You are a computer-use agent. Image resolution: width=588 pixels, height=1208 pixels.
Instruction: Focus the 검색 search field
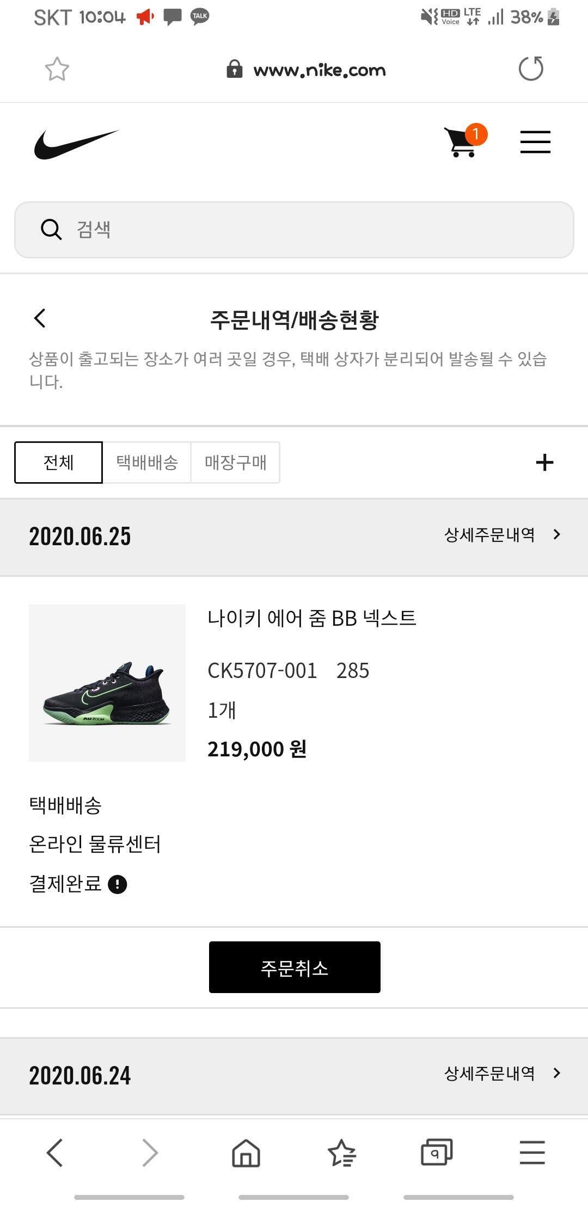click(x=294, y=230)
